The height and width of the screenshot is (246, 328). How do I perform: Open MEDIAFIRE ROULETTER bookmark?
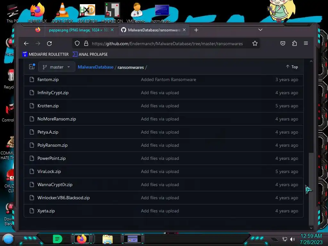click(45, 54)
